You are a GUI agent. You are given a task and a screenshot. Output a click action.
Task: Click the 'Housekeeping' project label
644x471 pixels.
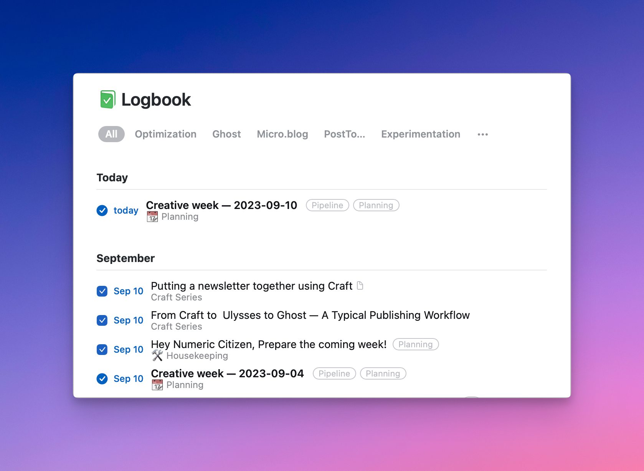197,356
